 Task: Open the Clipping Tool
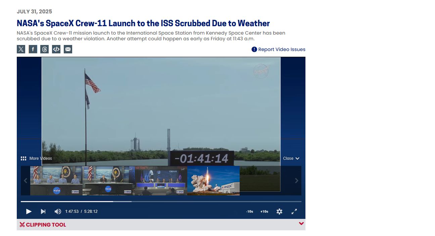(43, 225)
